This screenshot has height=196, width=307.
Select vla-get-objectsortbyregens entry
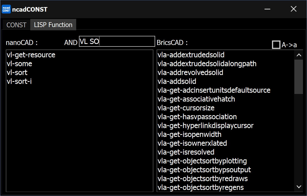226,187
